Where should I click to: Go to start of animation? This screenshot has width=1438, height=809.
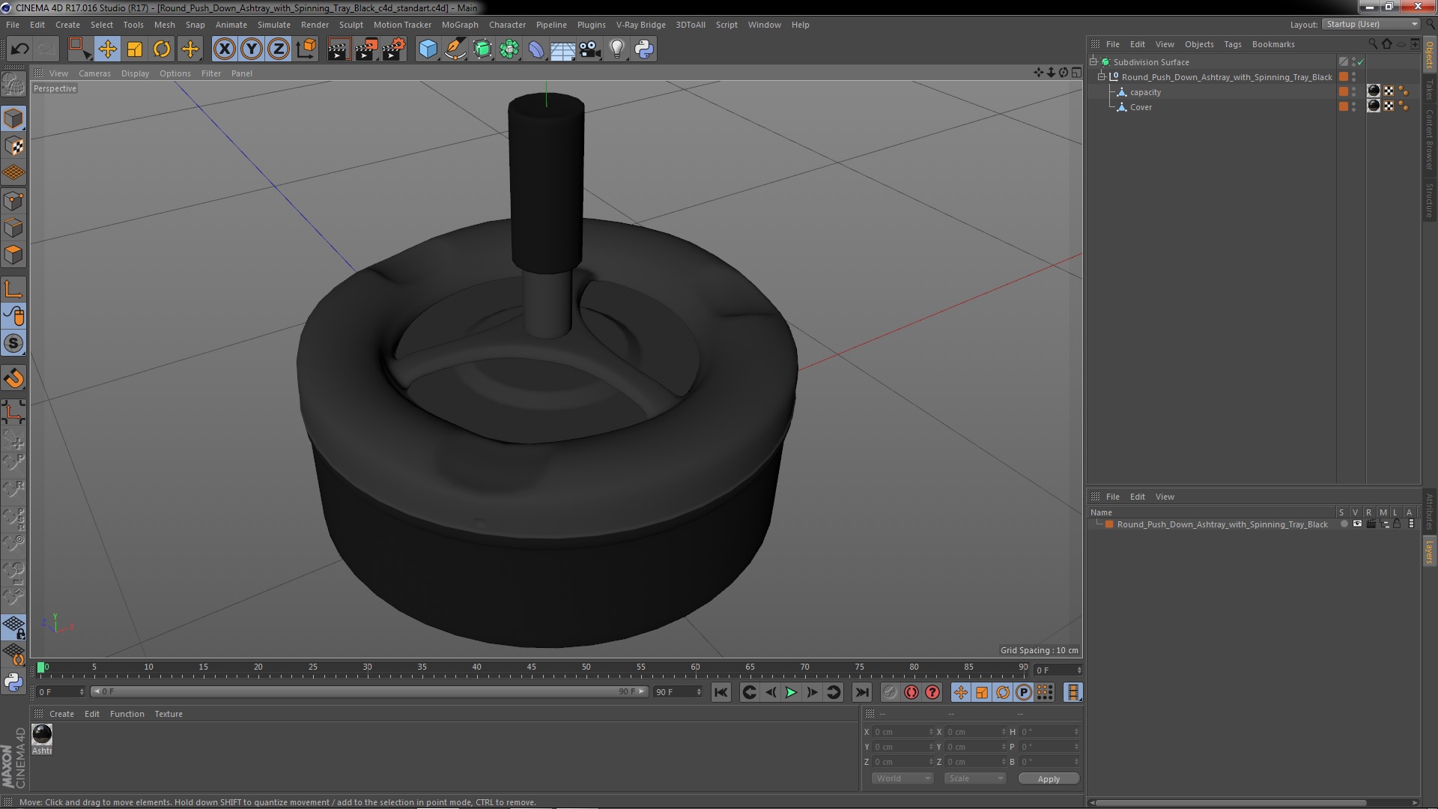pyautogui.click(x=720, y=693)
